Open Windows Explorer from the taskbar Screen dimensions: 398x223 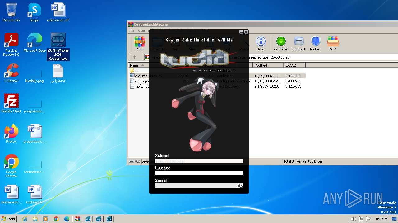click(x=35, y=219)
